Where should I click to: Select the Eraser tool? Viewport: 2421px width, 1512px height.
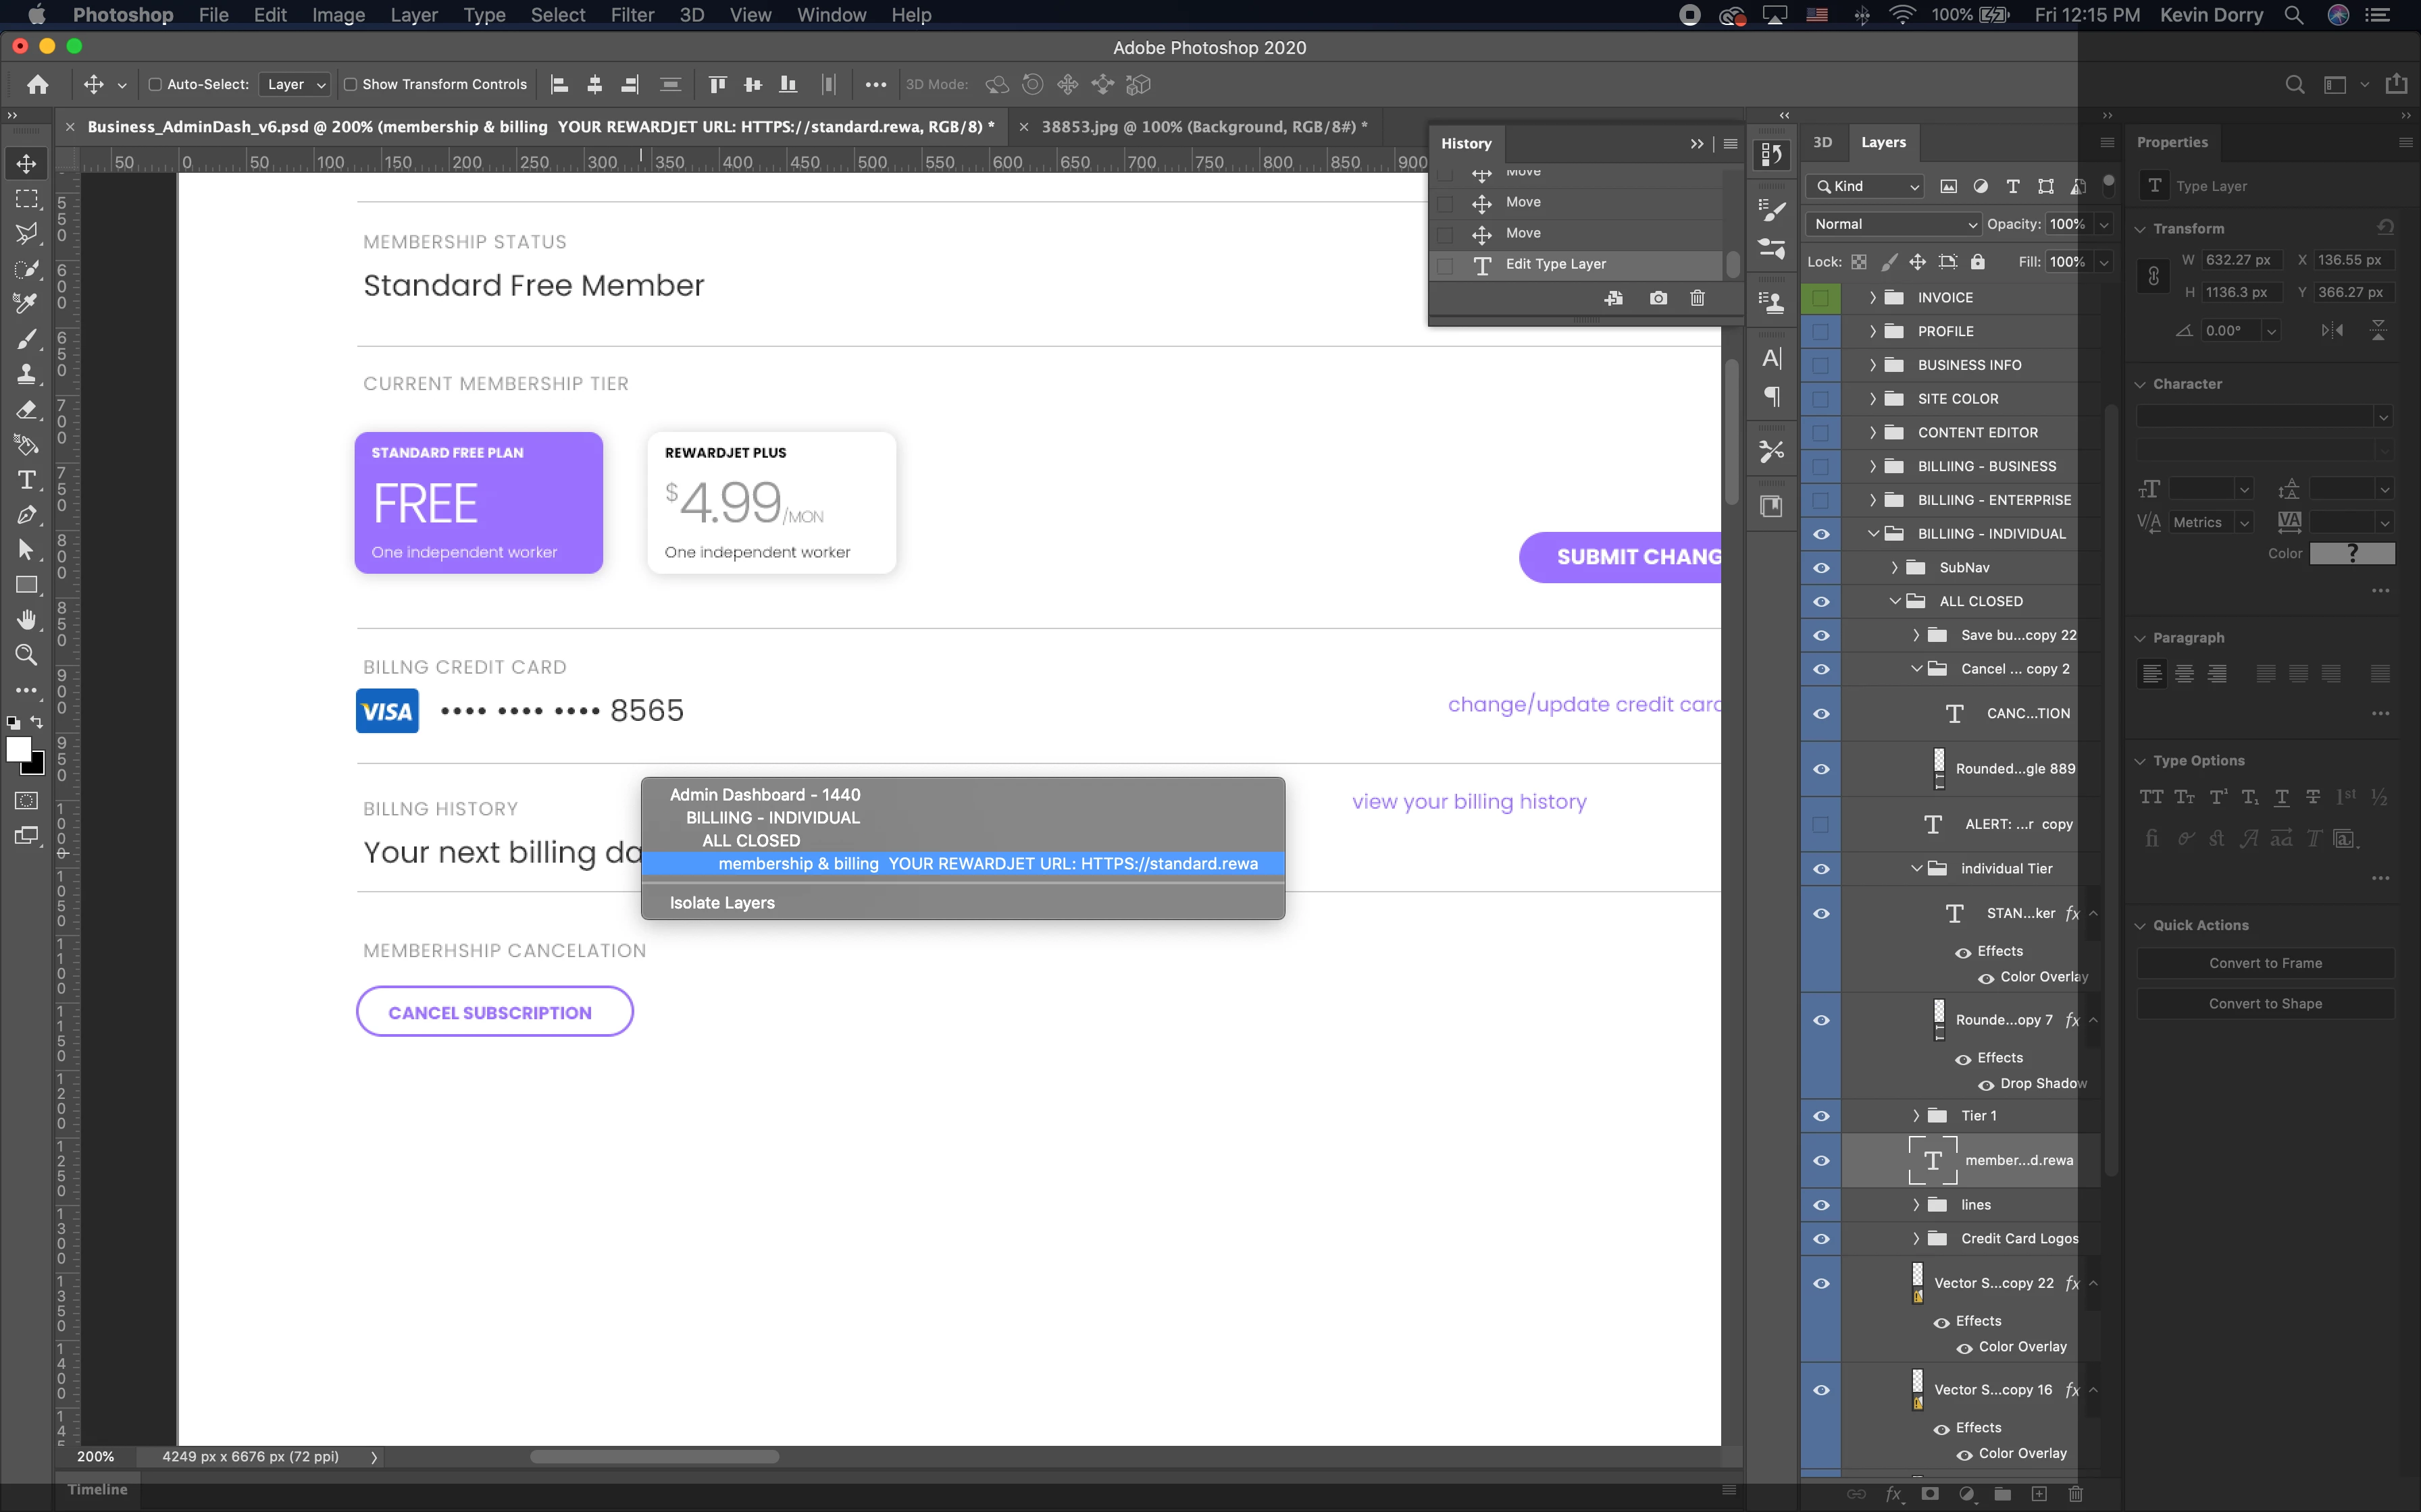[26, 410]
